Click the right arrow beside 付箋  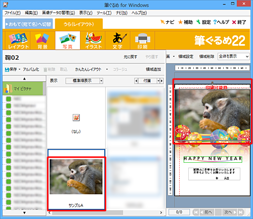[162, 81]
